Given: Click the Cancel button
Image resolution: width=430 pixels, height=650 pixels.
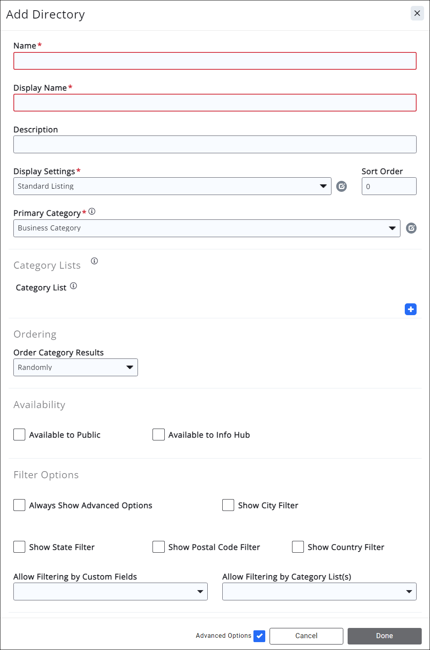Looking at the screenshot, I should click(x=306, y=636).
